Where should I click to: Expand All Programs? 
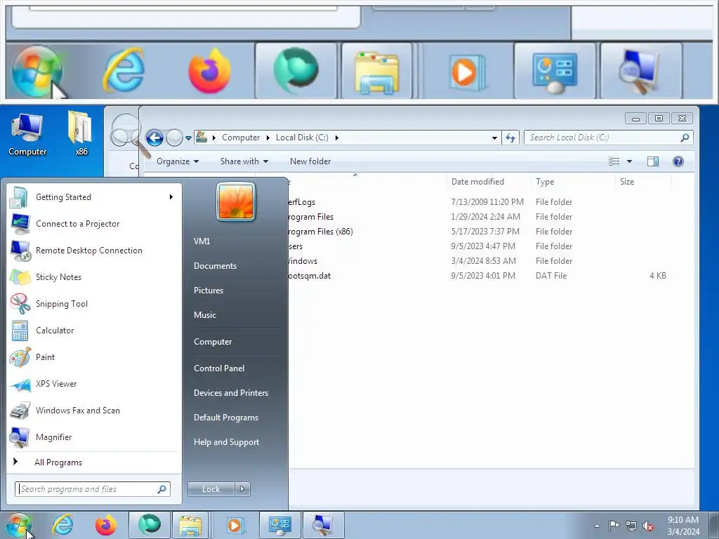(93, 463)
